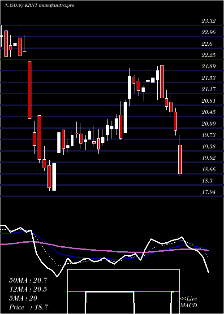Click the 19.02 price axis label
The image size is (224, 314).
[209, 158]
